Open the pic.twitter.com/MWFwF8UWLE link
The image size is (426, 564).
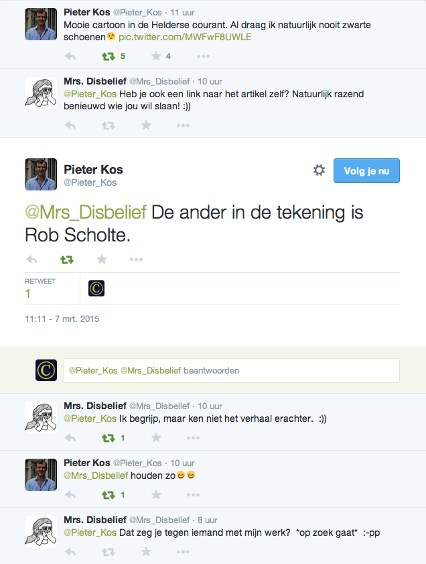pyautogui.click(x=185, y=37)
